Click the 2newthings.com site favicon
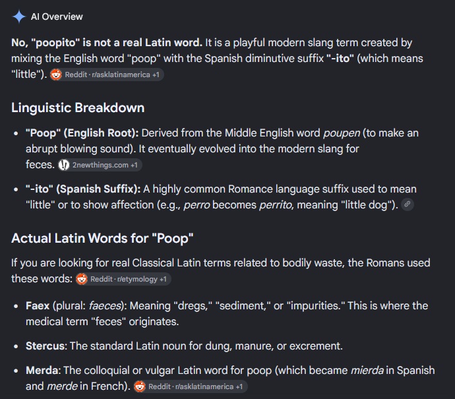455x399 pixels. (64, 165)
